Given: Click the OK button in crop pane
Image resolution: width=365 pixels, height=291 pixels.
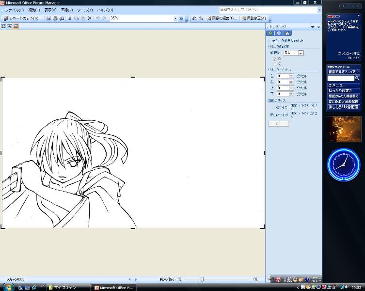Looking at the screenshot, I should point(278,124).
